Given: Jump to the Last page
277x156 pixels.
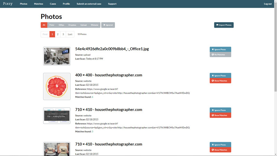Looking at the screenshot, I should pyautogui.click(x=70, y=34).
